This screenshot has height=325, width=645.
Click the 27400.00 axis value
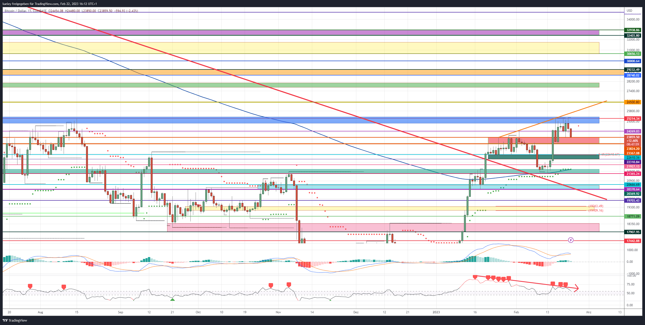[633, 91]
